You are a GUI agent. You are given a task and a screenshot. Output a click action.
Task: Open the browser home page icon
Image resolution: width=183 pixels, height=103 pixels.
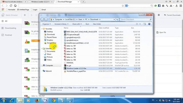pyautogui.click(x=15, y=6)
